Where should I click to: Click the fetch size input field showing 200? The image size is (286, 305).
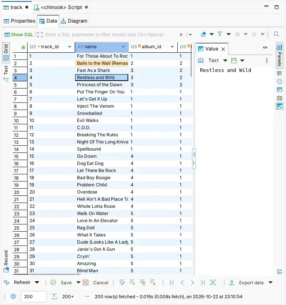[34, 297]
